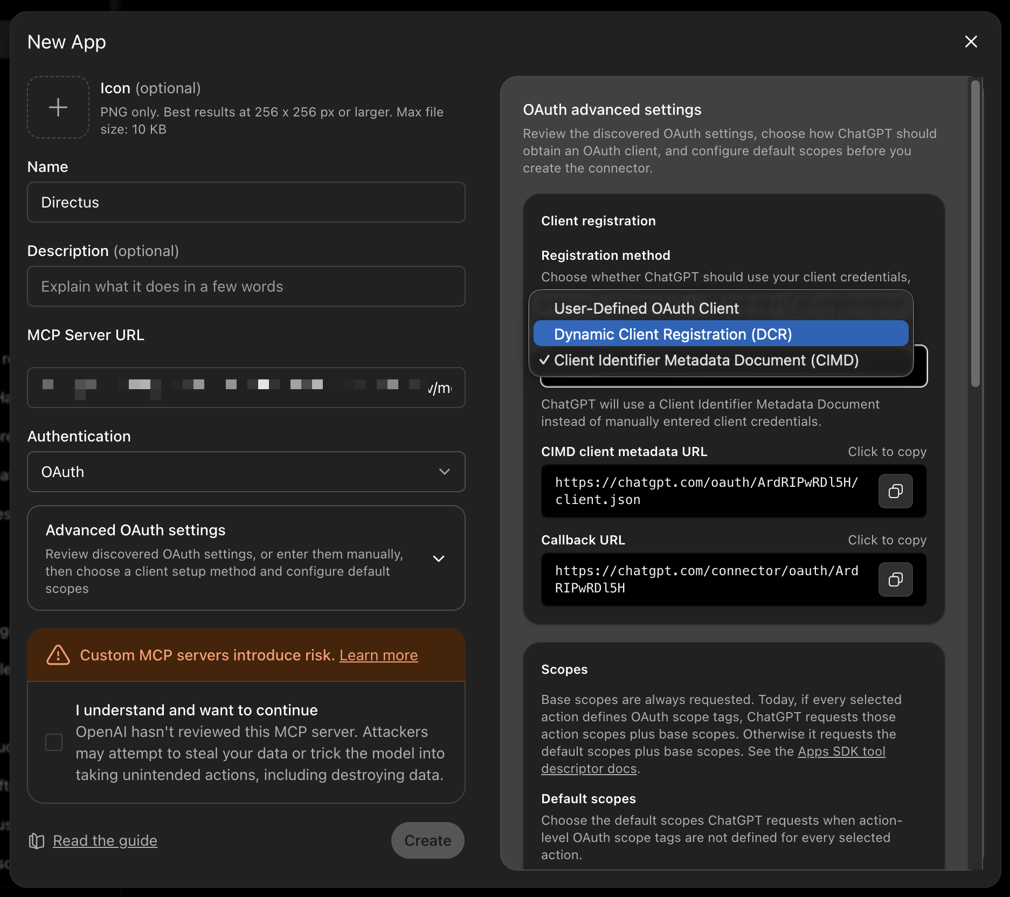
Task: Close the New App dialog
Action: [971, 42]
